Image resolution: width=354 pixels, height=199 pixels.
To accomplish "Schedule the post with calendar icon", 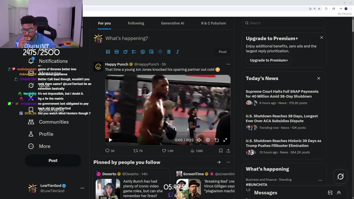I will [151, 52].
